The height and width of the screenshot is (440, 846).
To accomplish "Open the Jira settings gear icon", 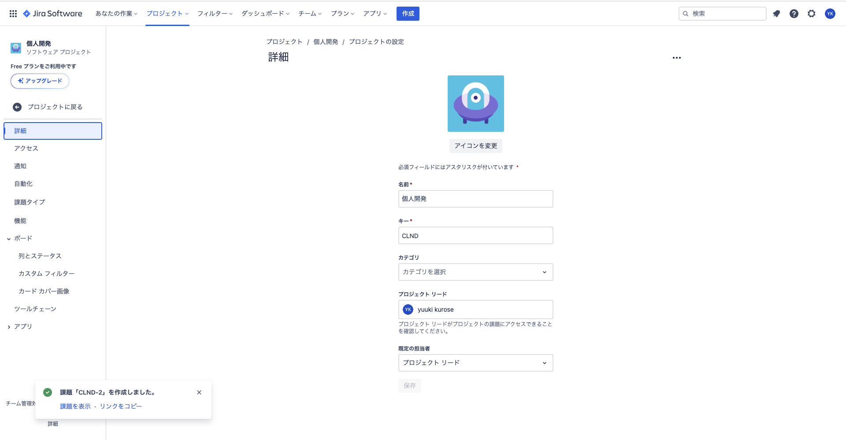I will click(811, 14).
